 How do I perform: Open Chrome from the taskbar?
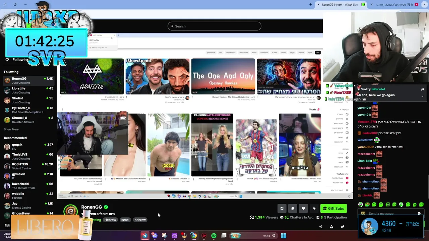(194, 236)
